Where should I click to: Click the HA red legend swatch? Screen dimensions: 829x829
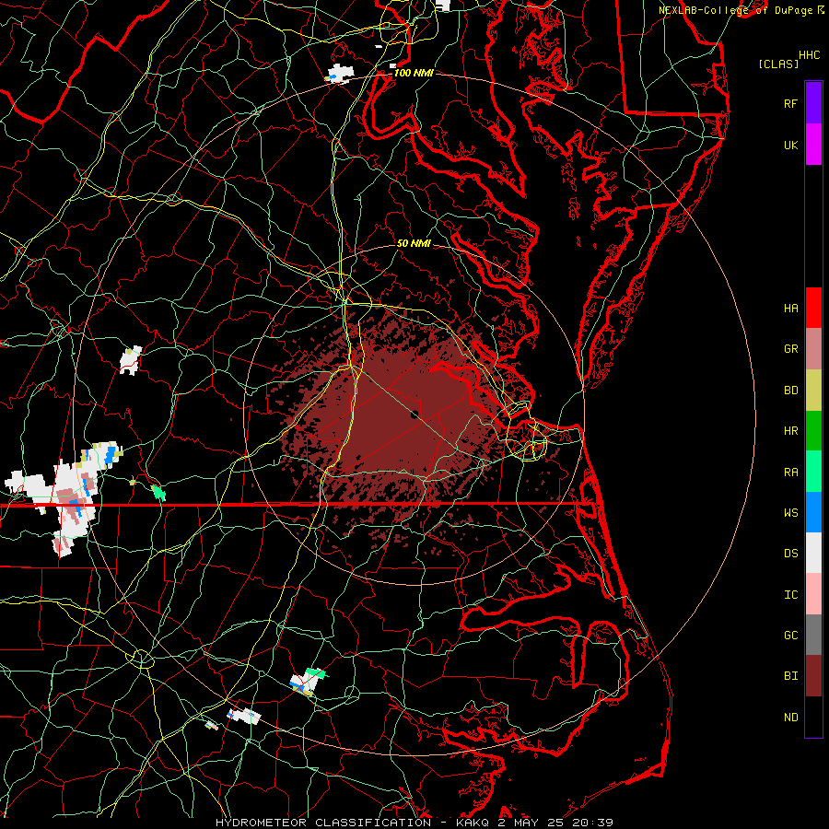click(813, 308)
